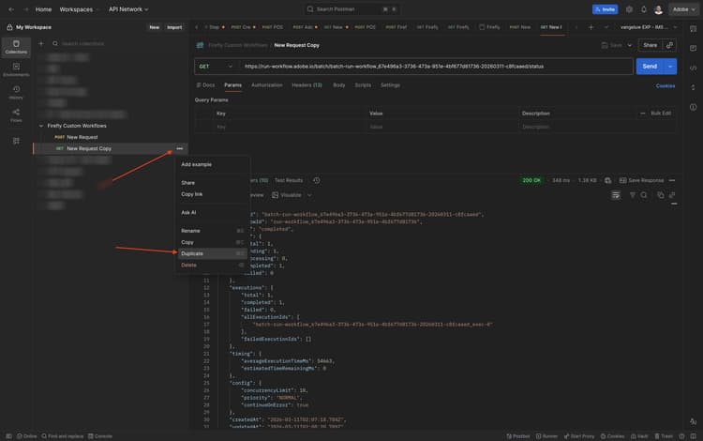Select Ask AI from context menu
Viewport: 703px width, 441px height.
click(x=213, y=213)
